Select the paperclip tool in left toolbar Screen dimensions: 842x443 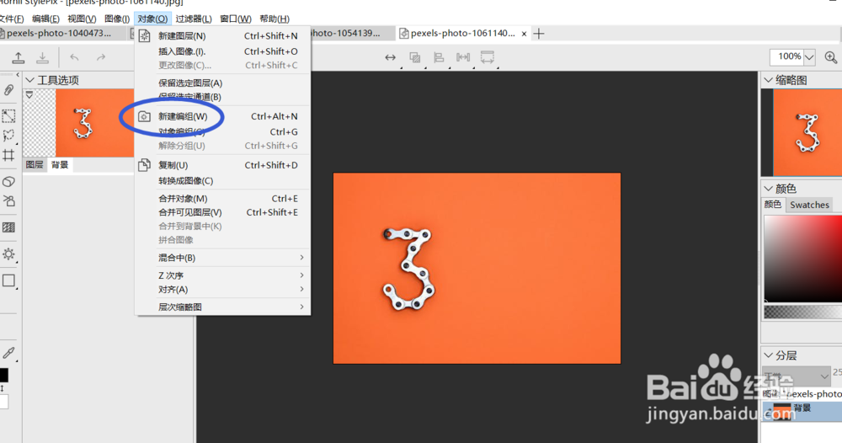[x=8, y=90]
